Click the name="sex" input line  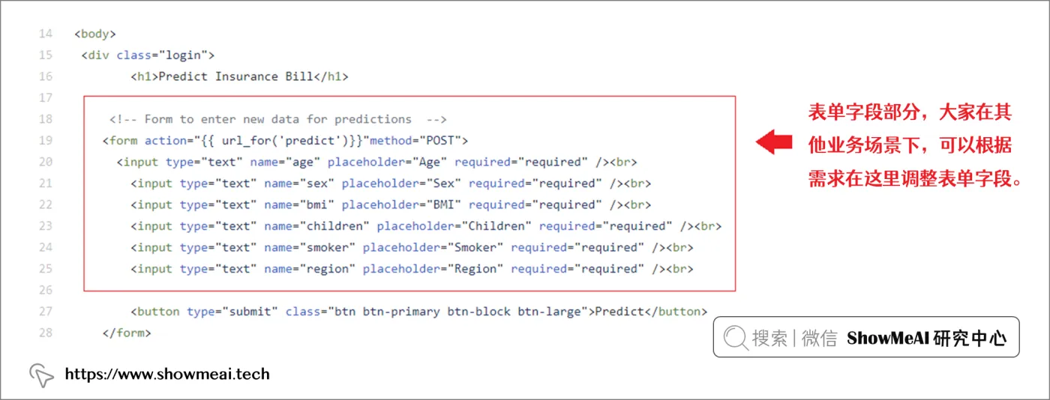[x=391, y=183]
